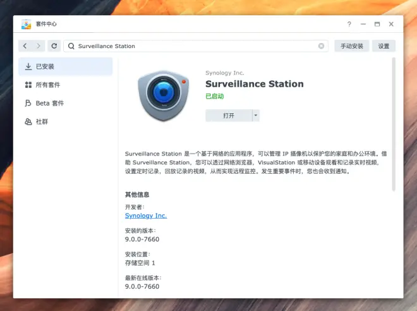The width and height of the screenshot is (417, 311).
Task: Click the 其他信息 section heading
Action: tap(137, 195)
